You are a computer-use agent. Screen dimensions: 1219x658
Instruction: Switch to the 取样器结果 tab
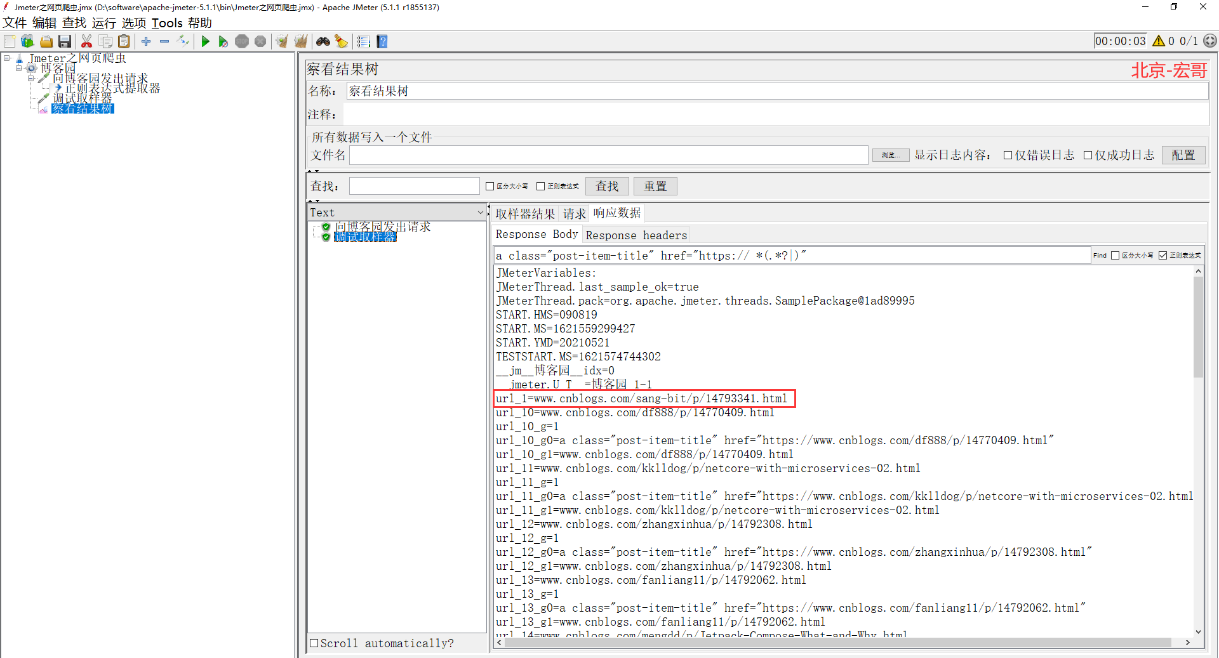(x=525, y=214)
